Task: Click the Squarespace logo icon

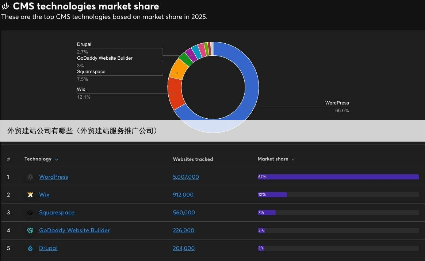Action: [x=31, y=213]
